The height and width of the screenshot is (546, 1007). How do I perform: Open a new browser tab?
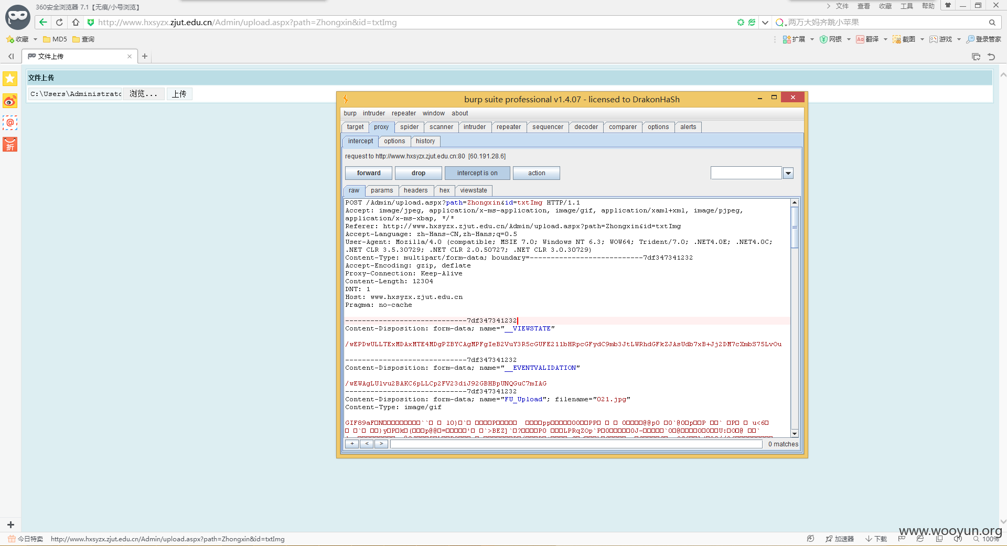click(145, 56)
